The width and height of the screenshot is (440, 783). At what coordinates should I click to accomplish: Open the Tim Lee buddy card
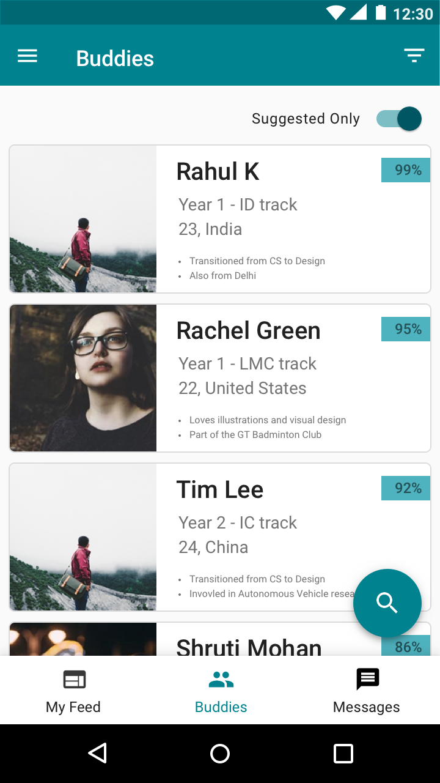(x=220, y=537)
